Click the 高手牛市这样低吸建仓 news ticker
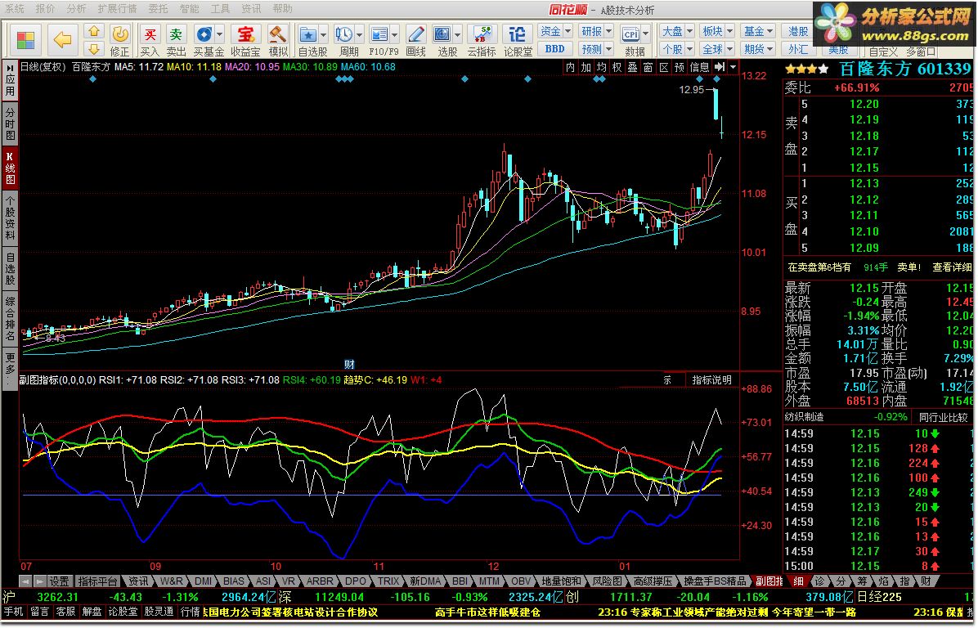 (x=487, y=612)
